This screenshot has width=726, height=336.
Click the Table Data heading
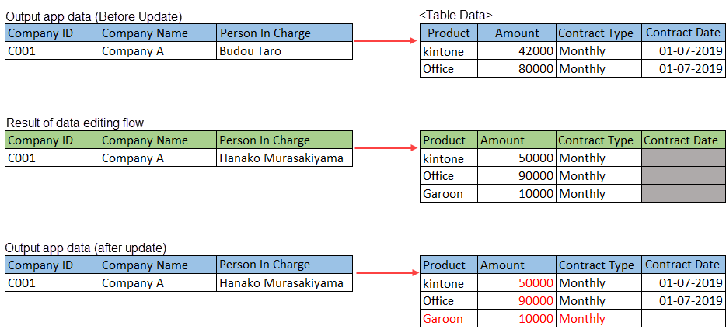(455, 15)
